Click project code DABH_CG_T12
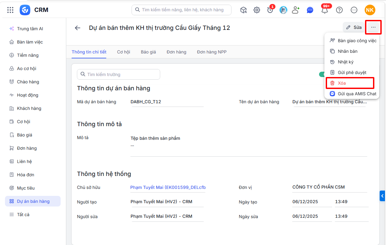 [146, 102]
